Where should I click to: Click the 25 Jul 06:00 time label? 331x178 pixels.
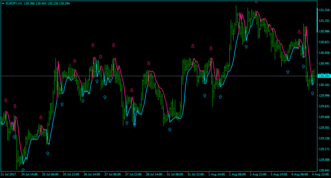(50, 174)
